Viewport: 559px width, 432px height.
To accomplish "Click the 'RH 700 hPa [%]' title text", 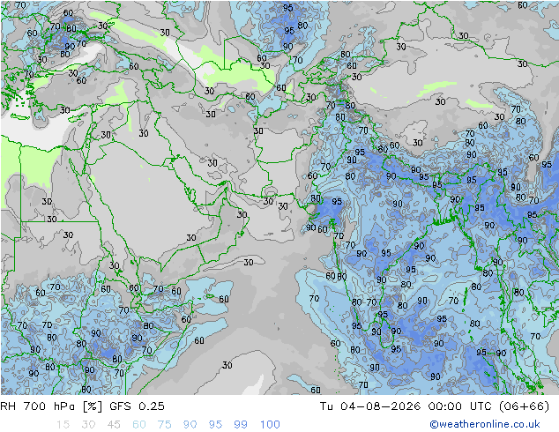I will (51, 406).
